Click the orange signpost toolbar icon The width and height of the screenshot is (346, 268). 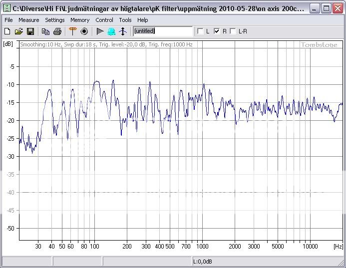[72, 31]
